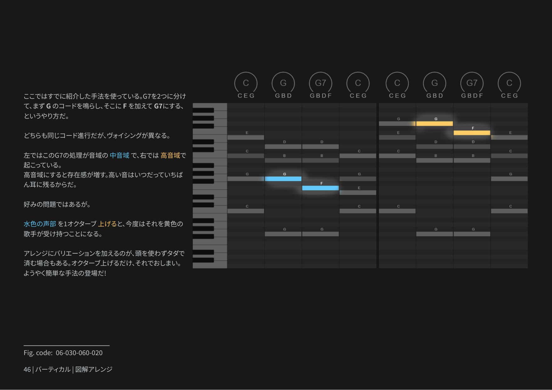Click the blue highlighted F note
The height and width of the screenshot is (390, 552).
click(x=320, y=188)
